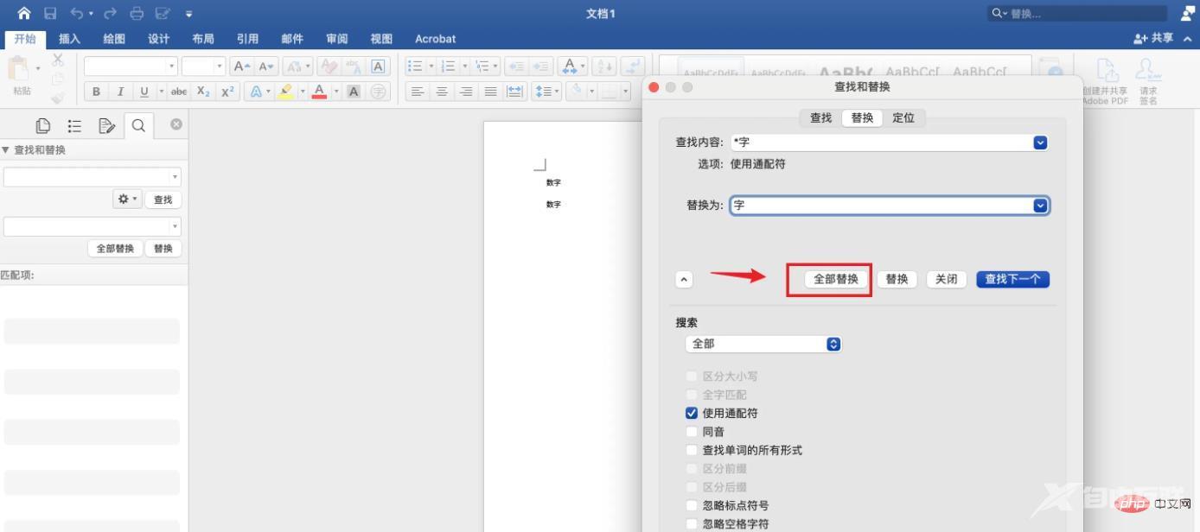Image resolution: width=1200 pixels, height=532 pixels.
Task: Click the Print icon in title bar
Action: [137, 13]
